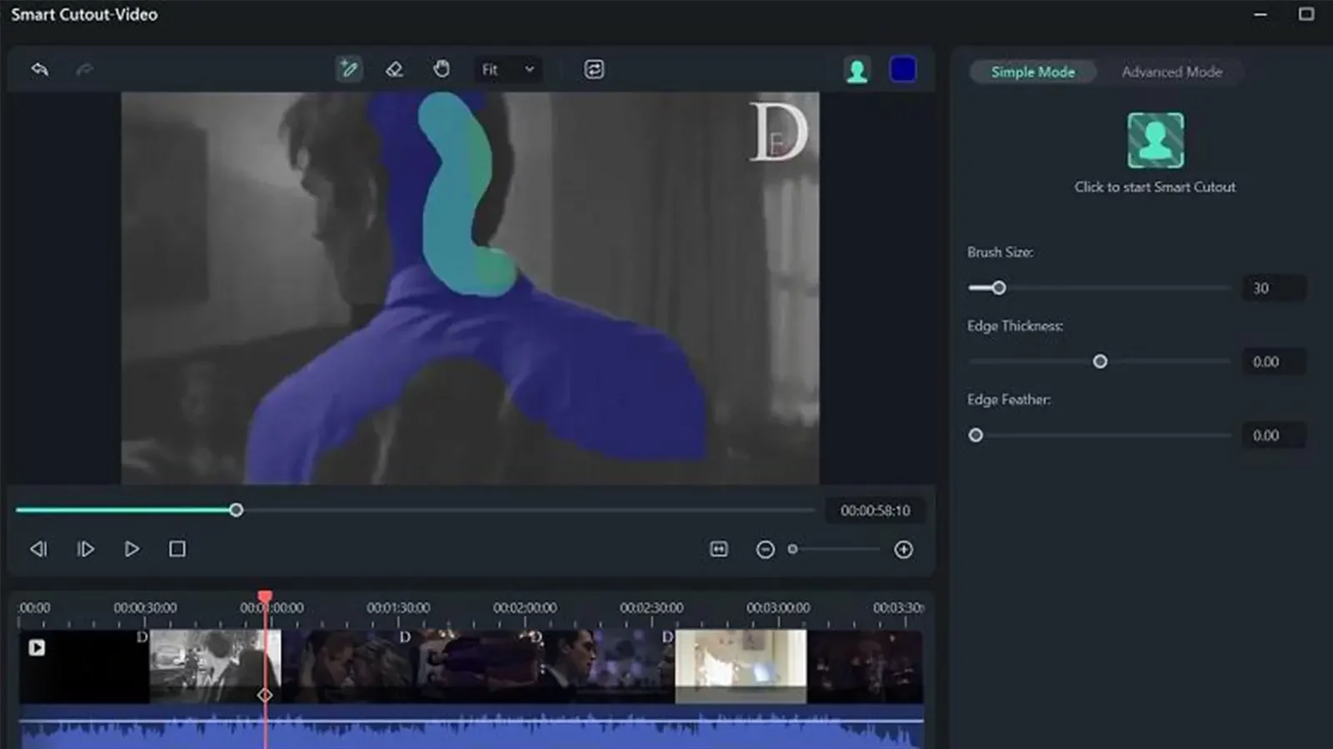
Task: Select the smart brush draw tool
Action: coord(349,69)
